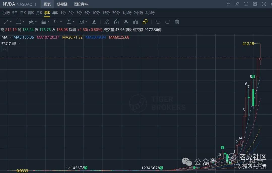Select the 周K timeframe
272x173 pixels.
click(x=31, y=13)
